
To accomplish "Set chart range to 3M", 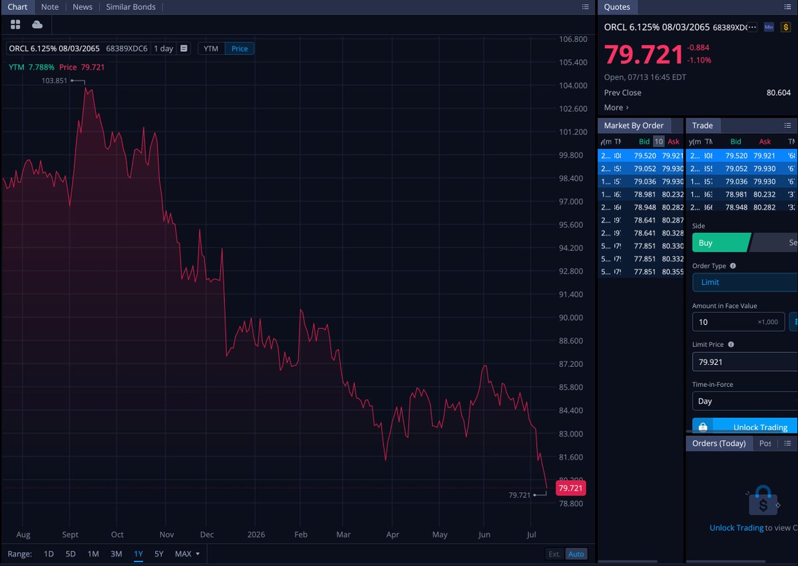I will tap(116, 554).
